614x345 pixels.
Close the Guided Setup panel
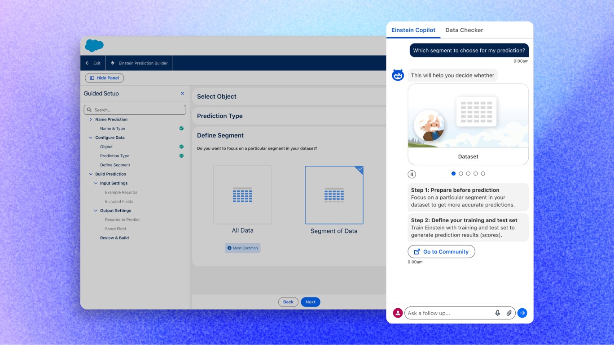click(x=182, y=94)
